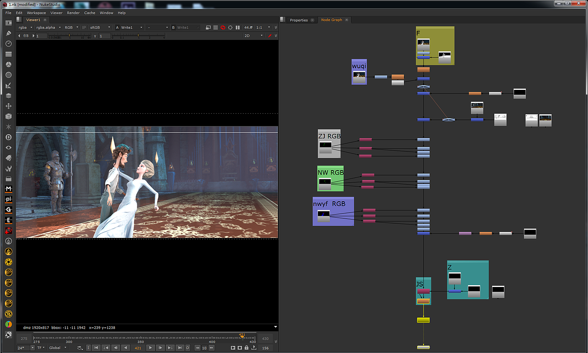
Task: Open the Workspace menu
Action: point(36,13)
